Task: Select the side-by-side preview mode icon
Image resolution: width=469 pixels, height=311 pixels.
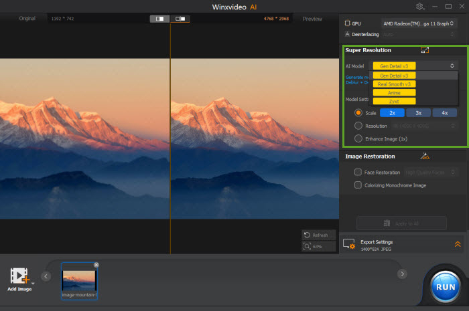Action: (180, 19)
